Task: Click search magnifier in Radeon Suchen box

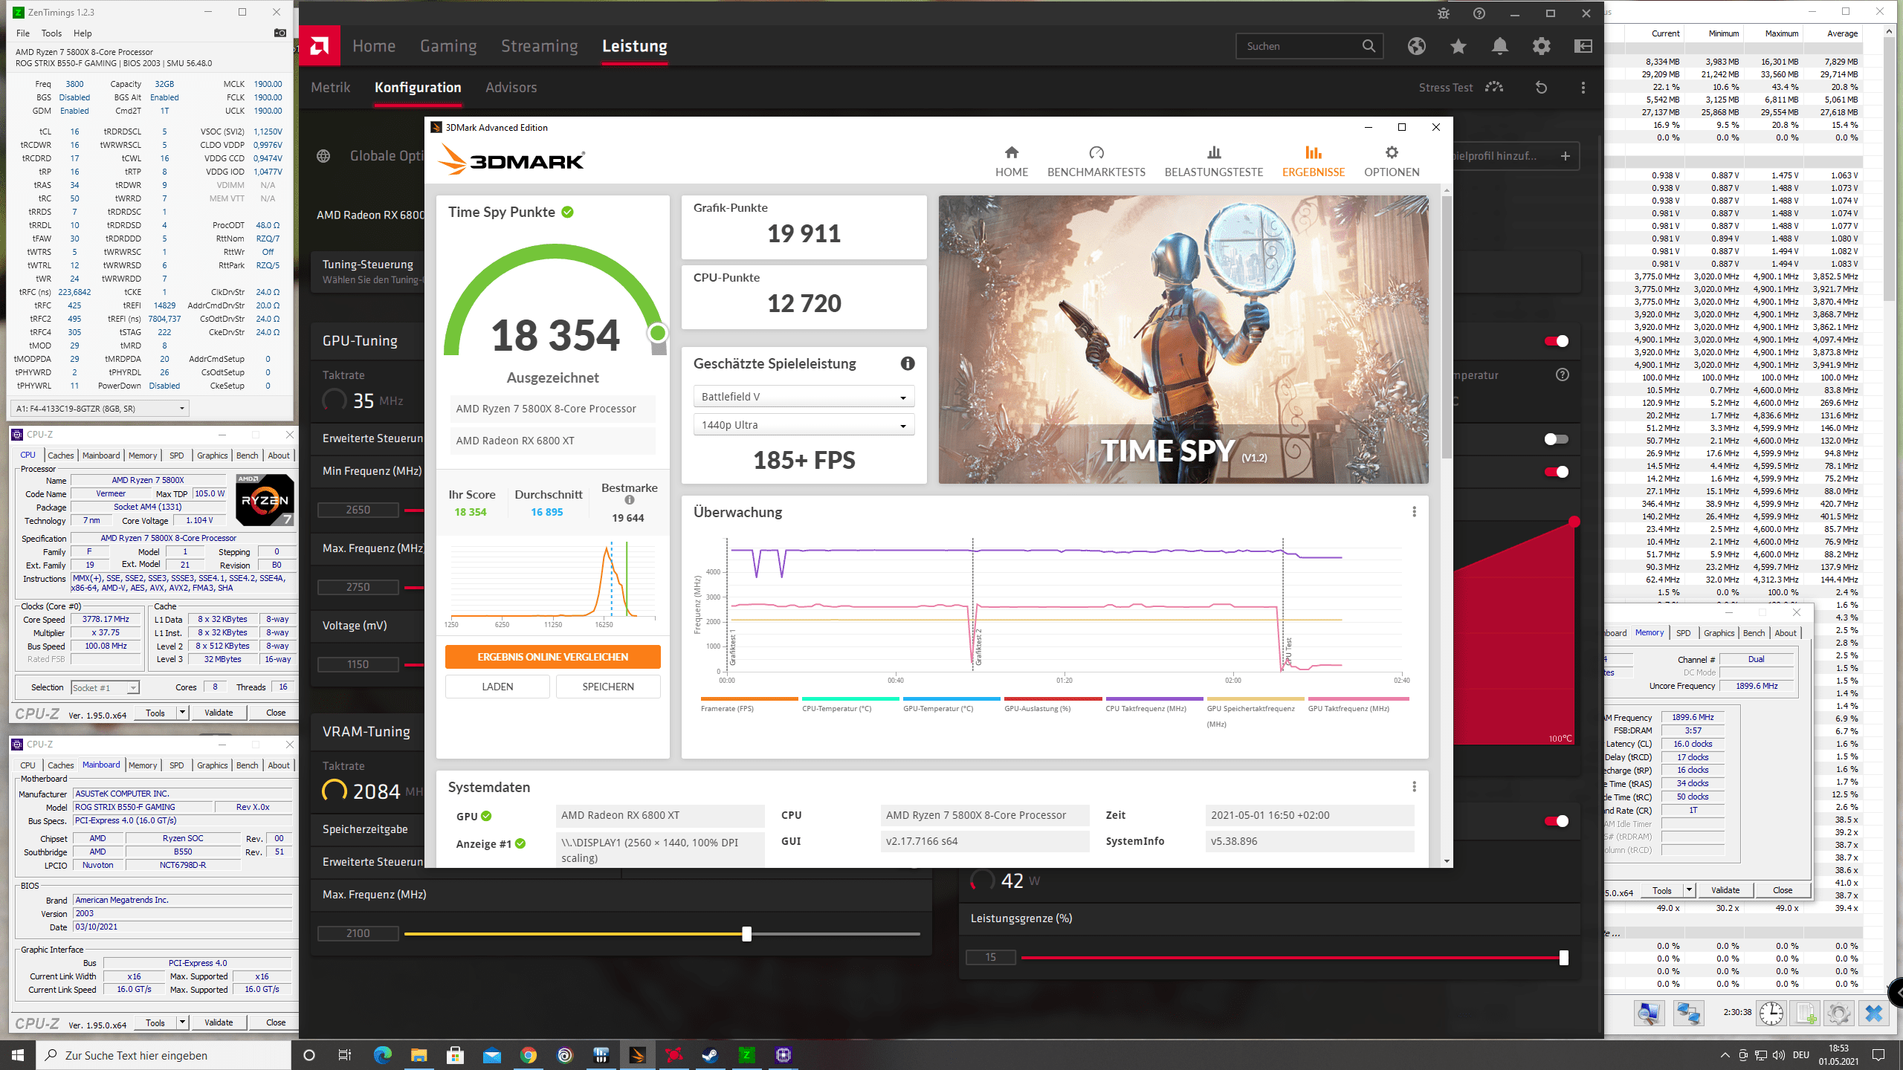Action: (1369, 46)
